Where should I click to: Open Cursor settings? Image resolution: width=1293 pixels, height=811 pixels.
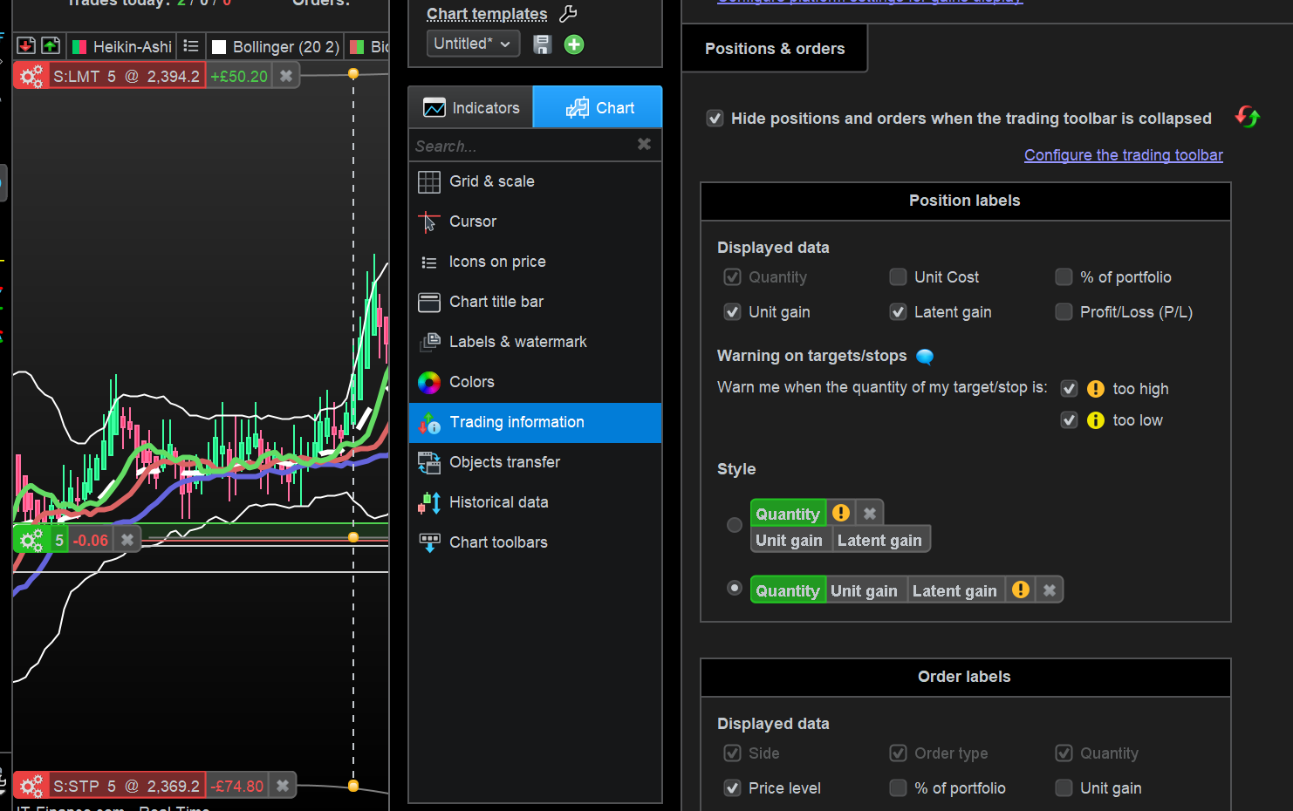click(x=535, y=221)
